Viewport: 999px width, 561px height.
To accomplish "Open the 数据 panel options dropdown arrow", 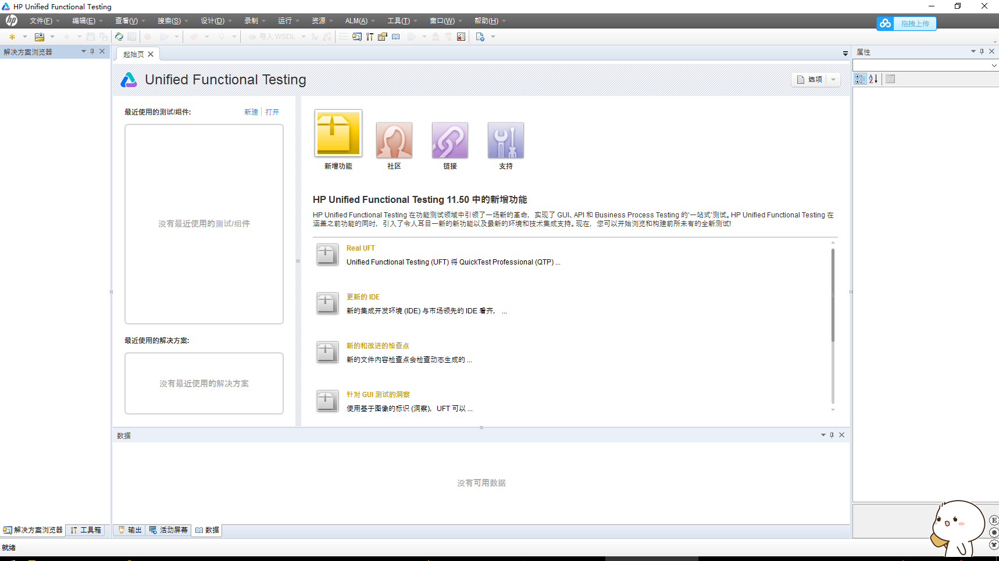I will click(823, 435).
